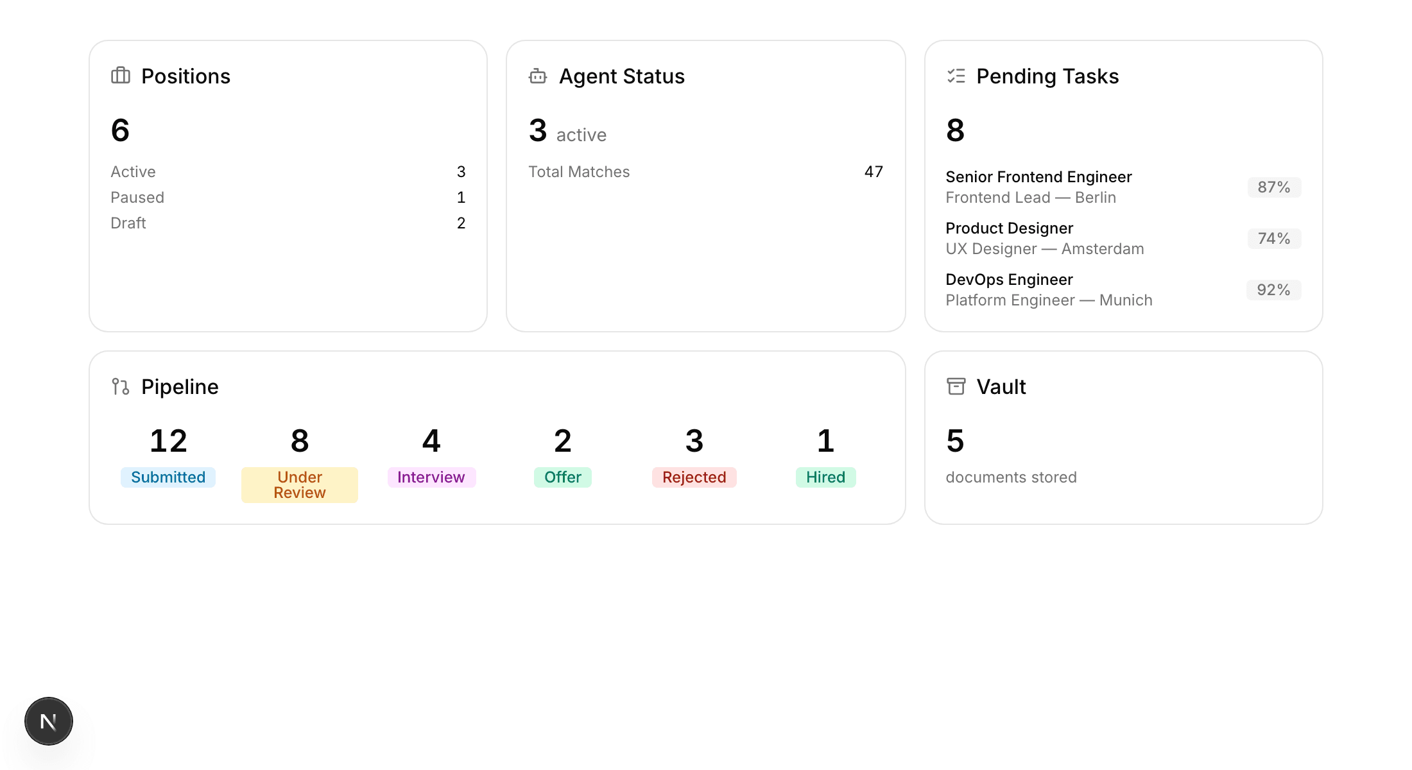
Task: View the Hired candidates badge
Action: click(x=825, y=477)
